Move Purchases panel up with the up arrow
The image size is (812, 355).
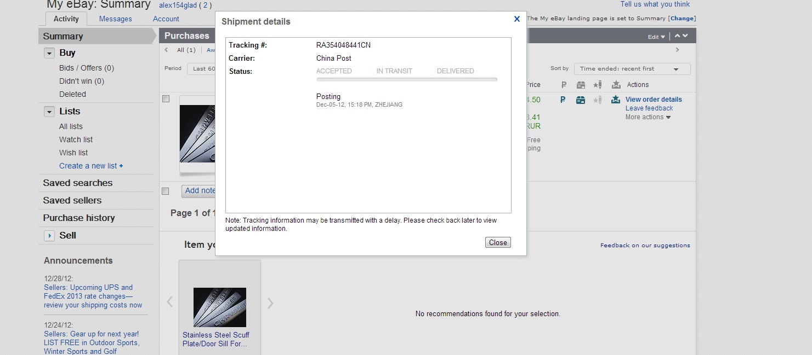coord(678,36)
